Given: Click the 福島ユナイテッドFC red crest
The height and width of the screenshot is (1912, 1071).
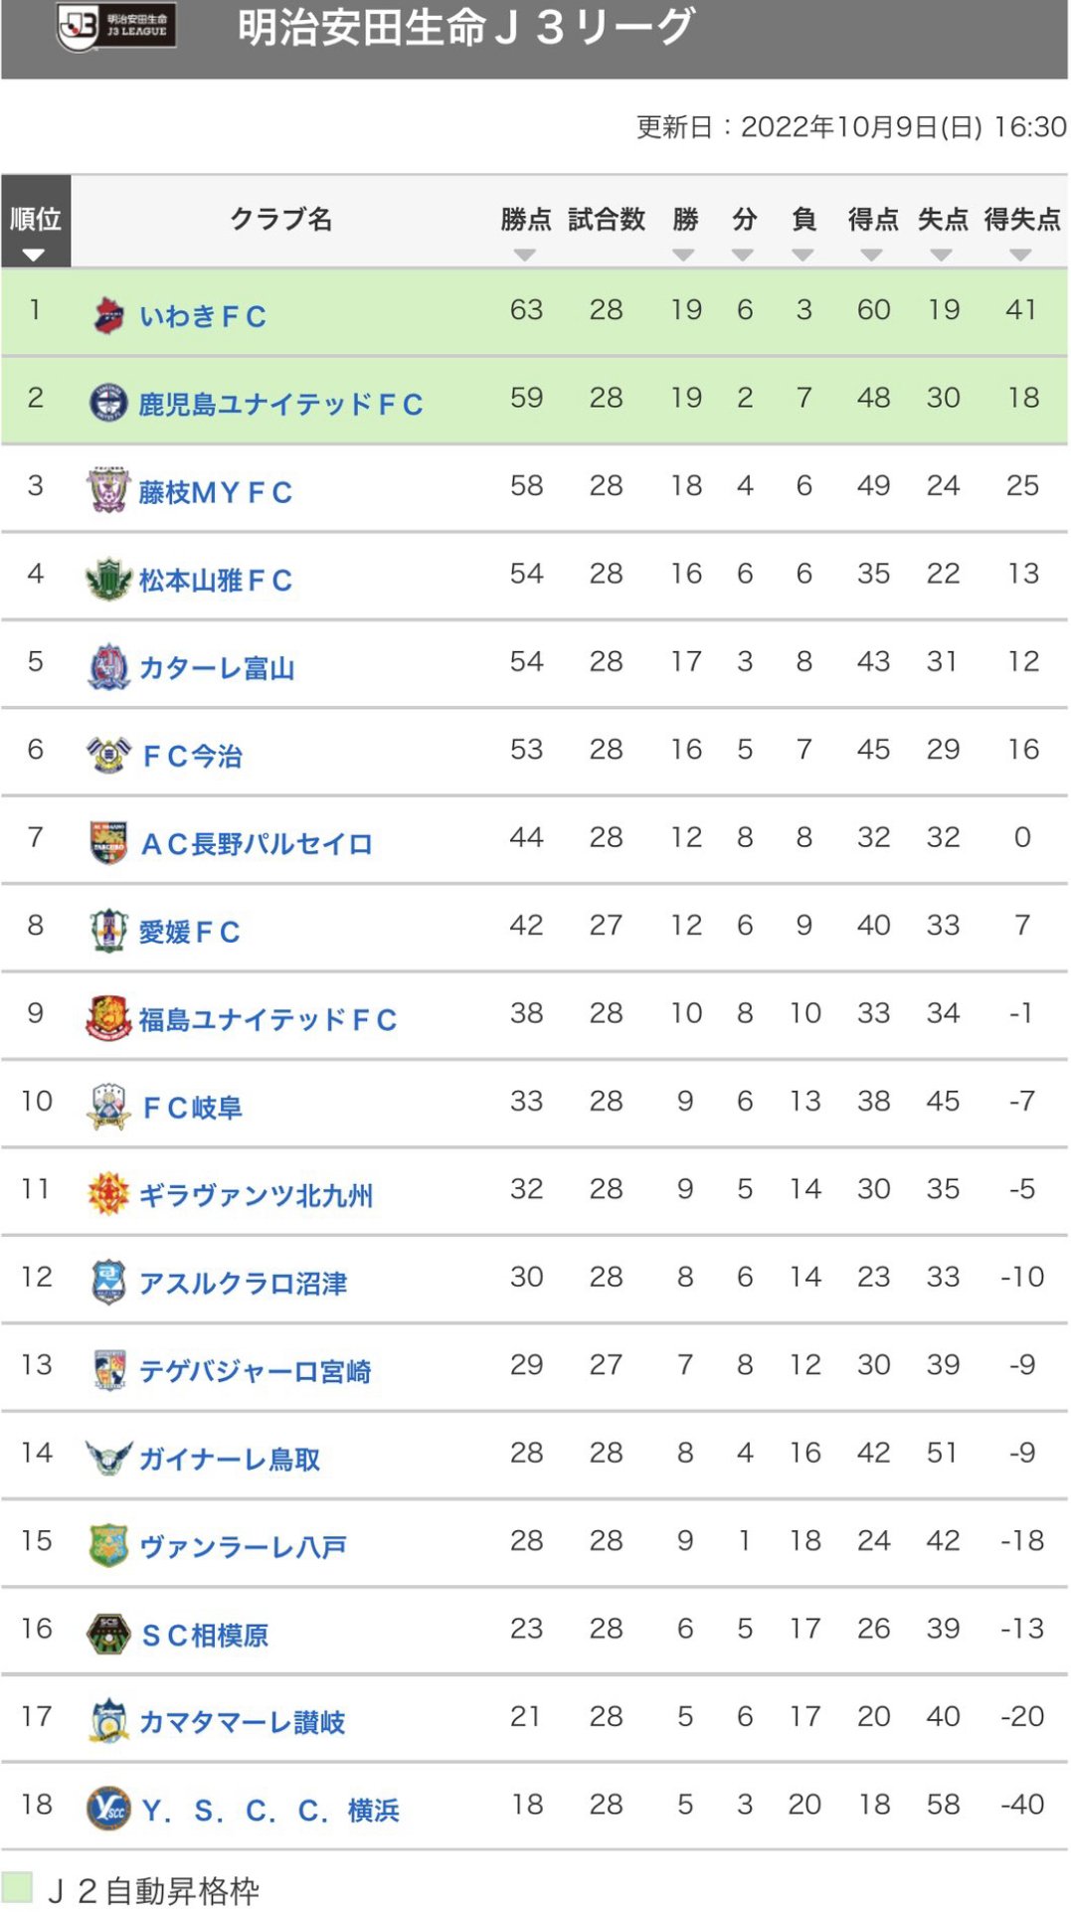Looking at the screenshot, I should click(x=108, y=1018).
